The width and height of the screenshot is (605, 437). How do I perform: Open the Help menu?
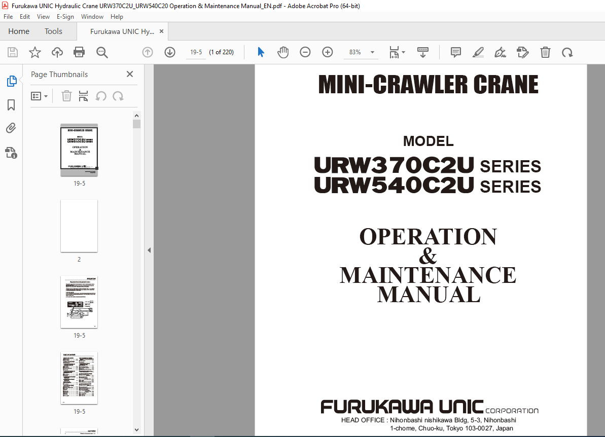[x=117, y=17]
